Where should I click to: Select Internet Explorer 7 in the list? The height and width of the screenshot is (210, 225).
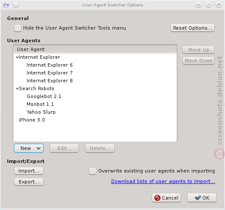(50, 73)
